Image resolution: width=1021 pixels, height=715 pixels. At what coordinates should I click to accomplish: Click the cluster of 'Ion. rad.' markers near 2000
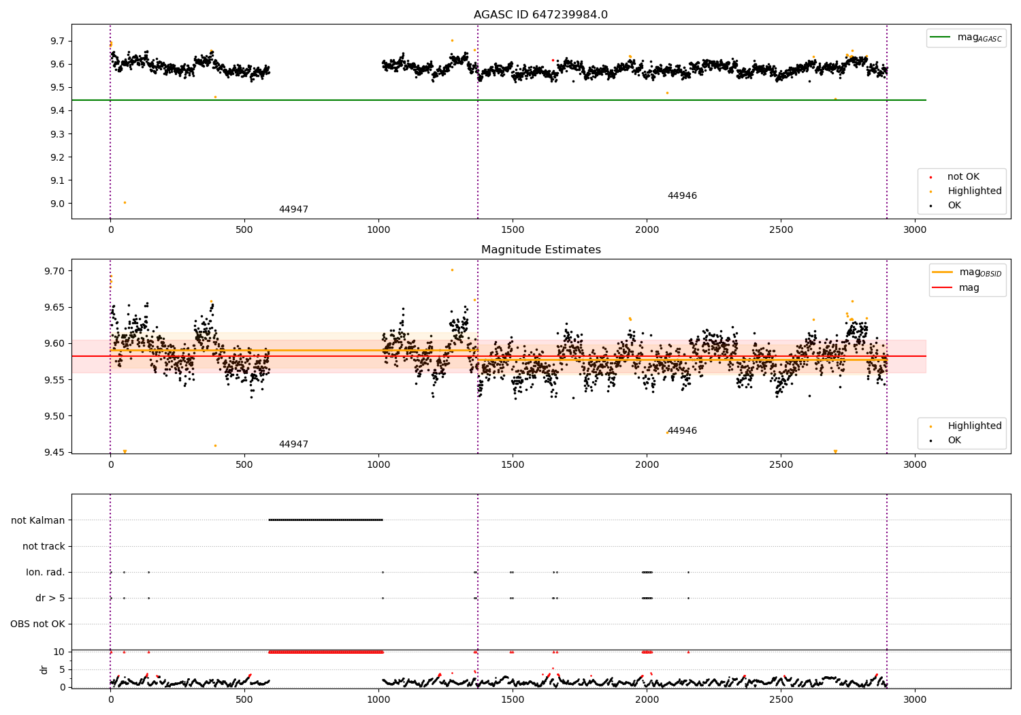647,572
